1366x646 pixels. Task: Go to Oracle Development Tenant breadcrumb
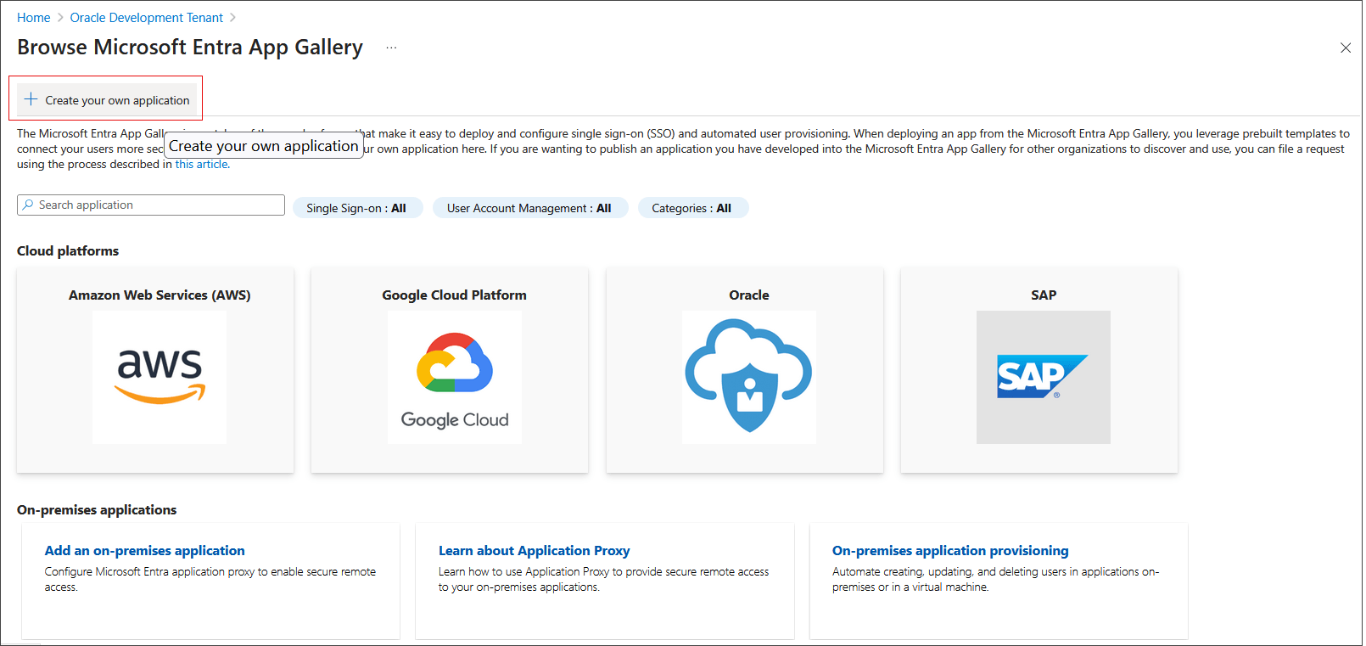coord(147,18)
